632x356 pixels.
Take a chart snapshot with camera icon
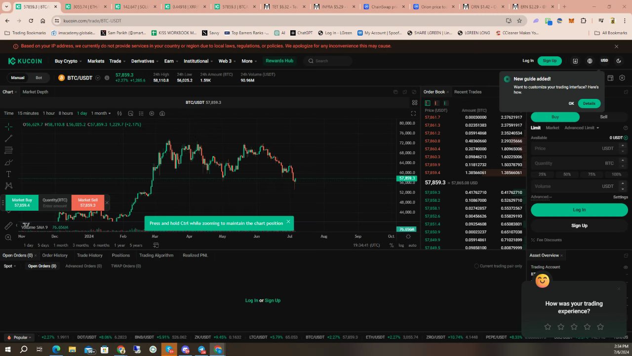(x=162, y=113)
